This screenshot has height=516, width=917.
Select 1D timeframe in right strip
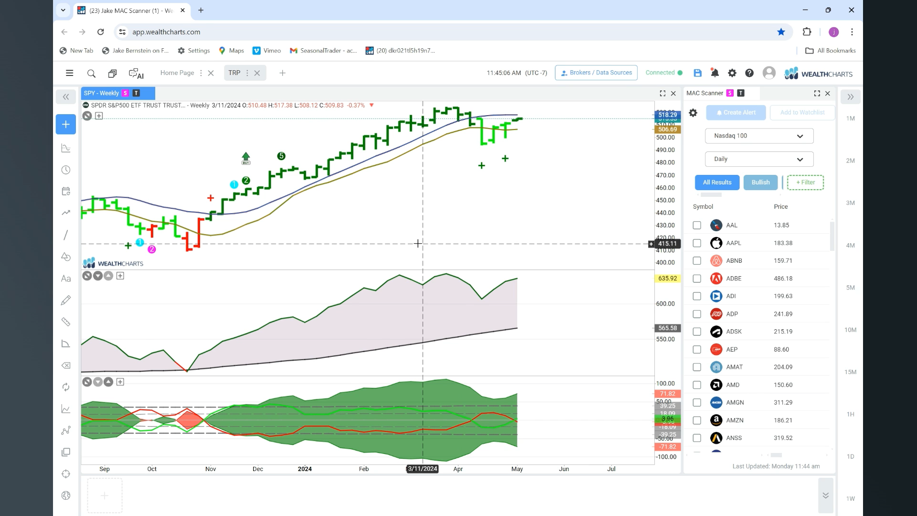click(x=850, y=457)
